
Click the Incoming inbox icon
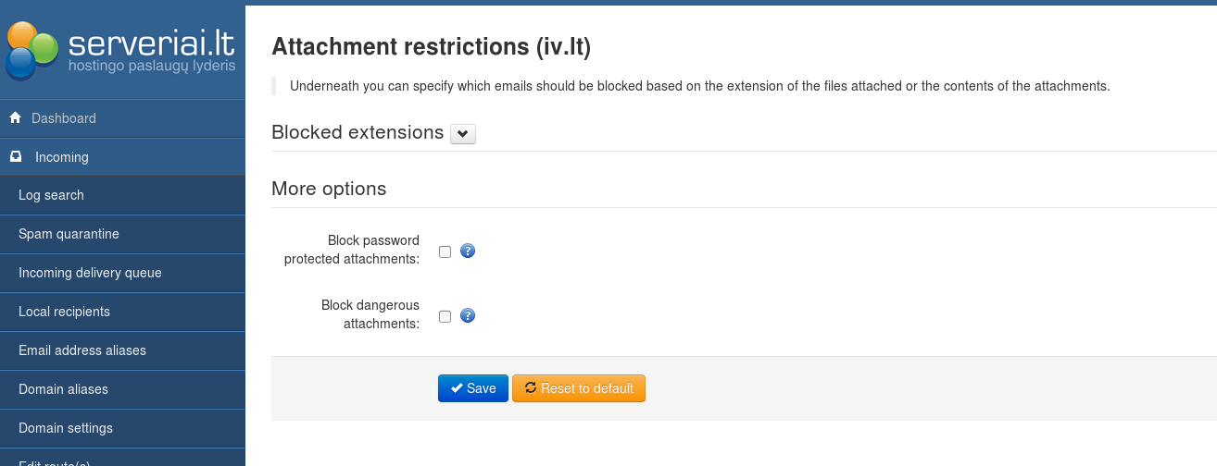(x=16, y=157)
